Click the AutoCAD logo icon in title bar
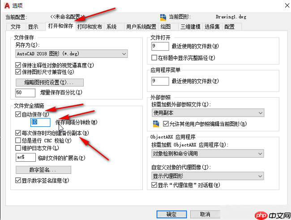The height and width of the screenshot is (220, 291). (7, 5)
